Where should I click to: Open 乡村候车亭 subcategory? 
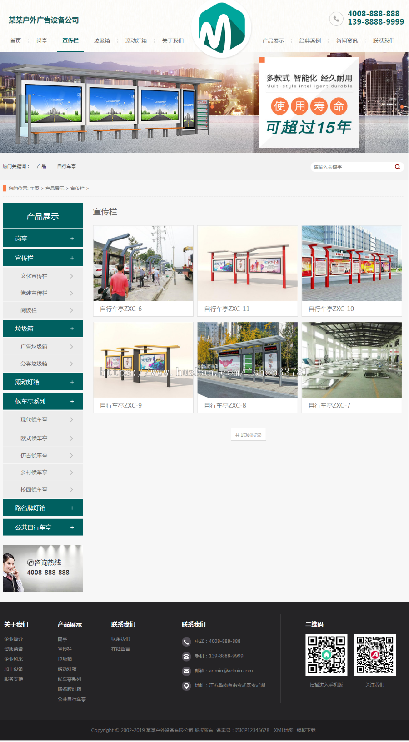(x=43, y=472)
